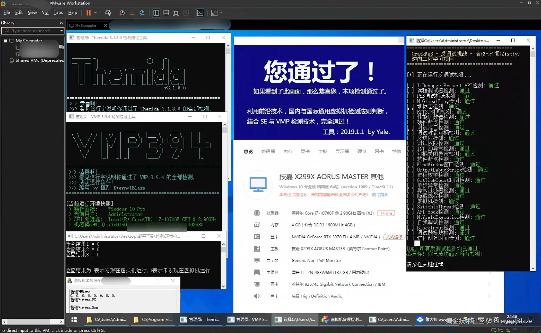This screenshot has width=541, height=333.
Task: Revert the VM to its snapshot
Action: coord(132,13)
